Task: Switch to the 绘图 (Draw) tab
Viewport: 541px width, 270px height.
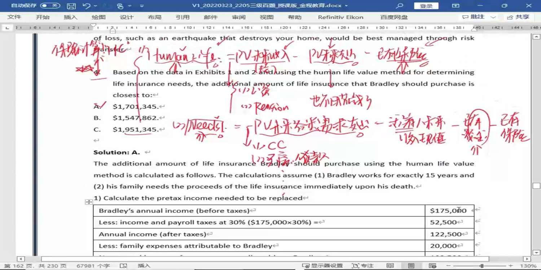Action: tap(98, 17)
